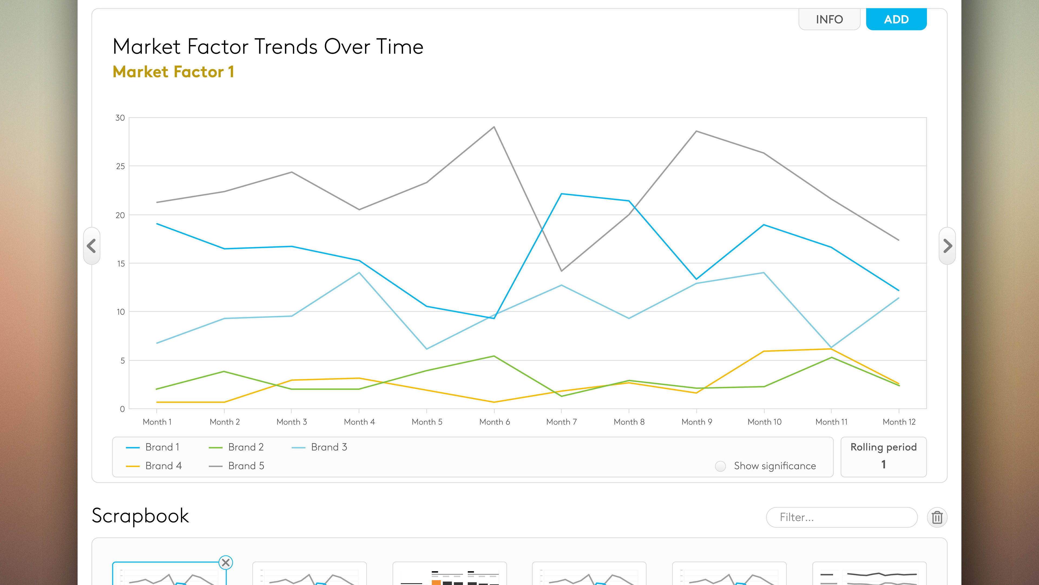
Task: Toggle Brand 2 series in legend
Action: [236, 447]
